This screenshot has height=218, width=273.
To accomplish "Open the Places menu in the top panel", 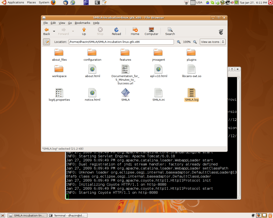I will 31,2.
